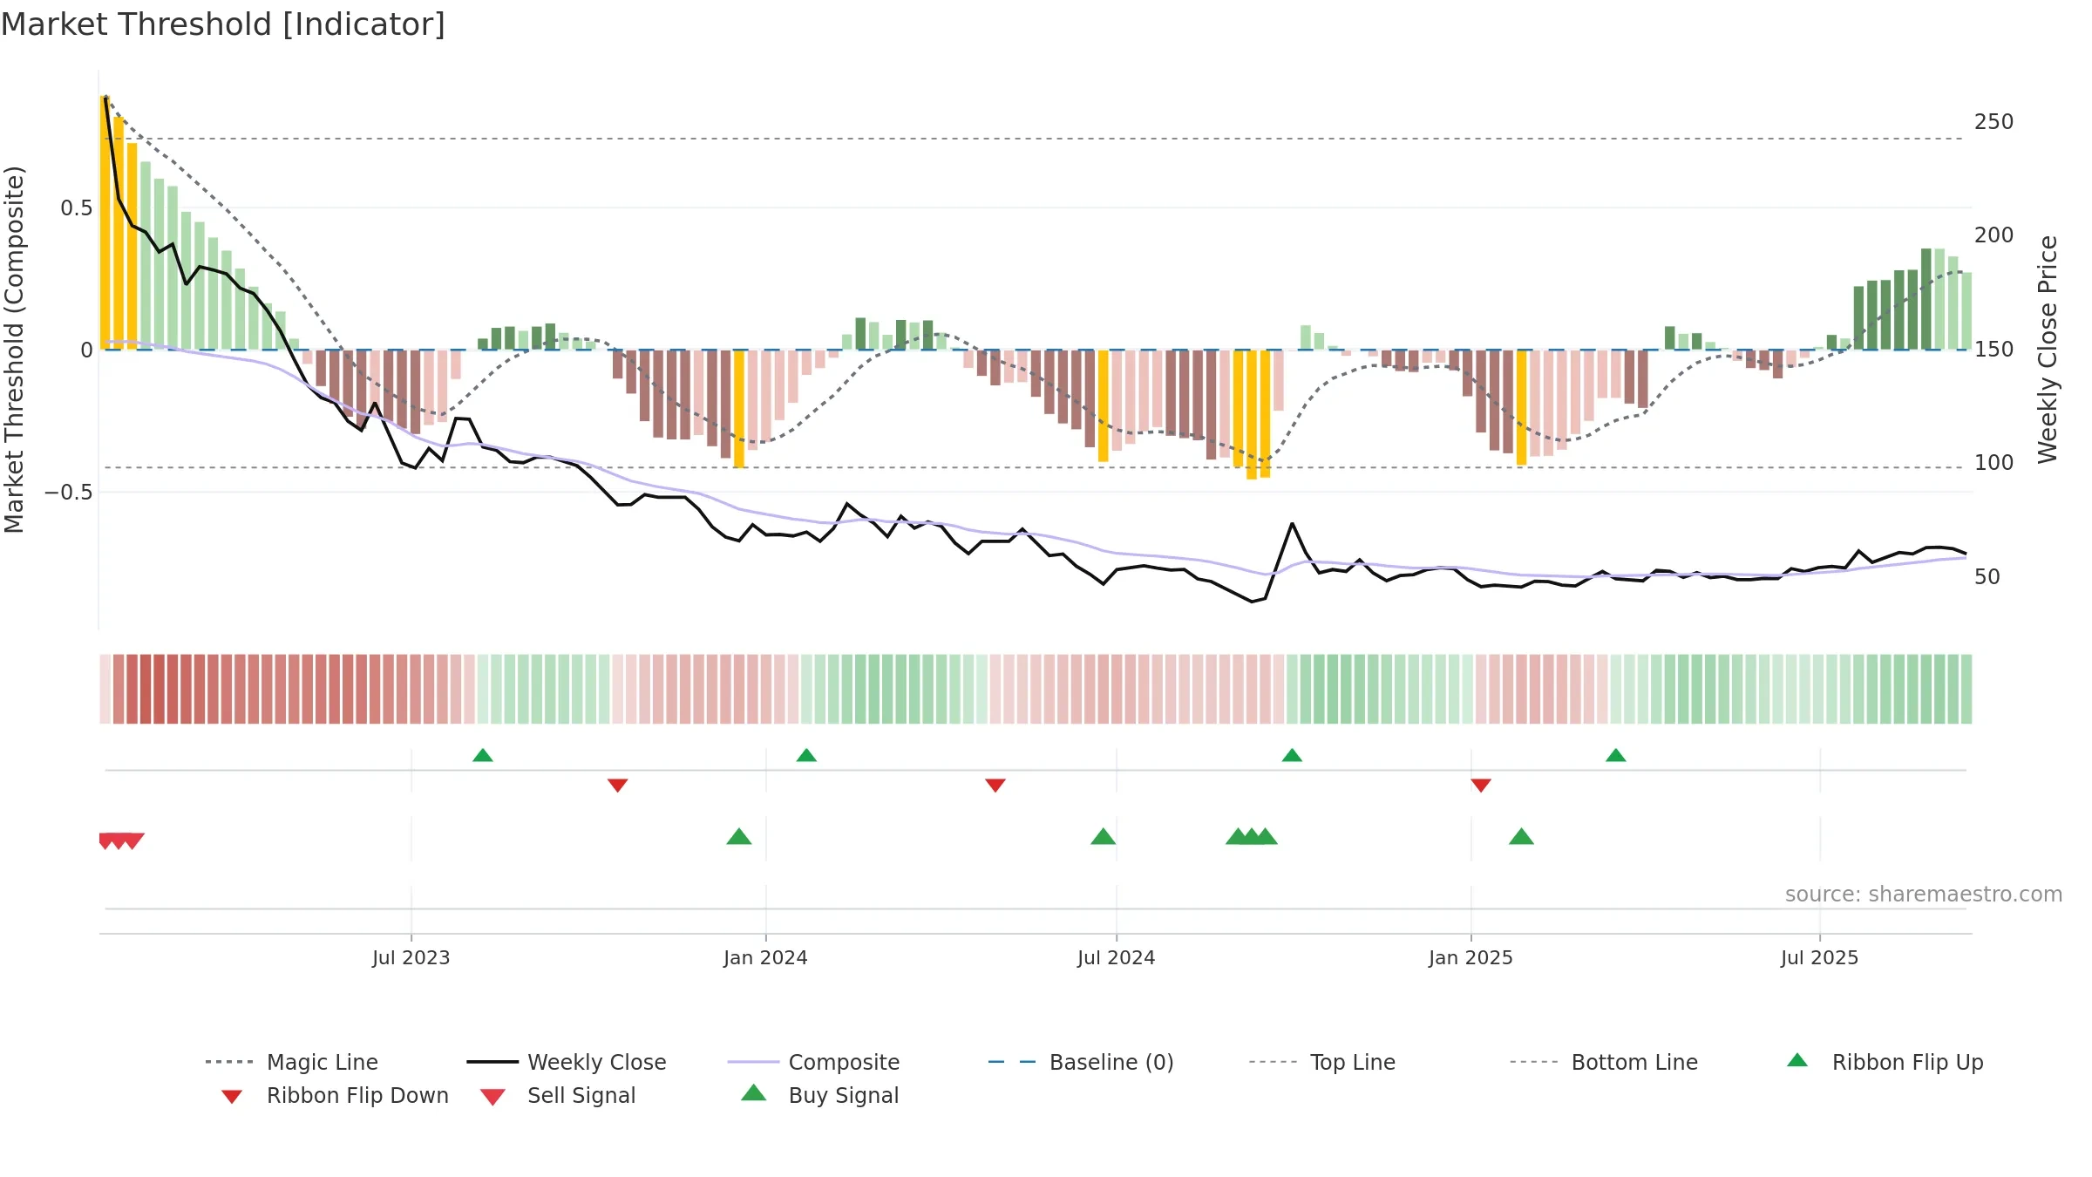Click the yellow bar after Jan 2025
The image size is (2092, 1177).
(1521, 407)
